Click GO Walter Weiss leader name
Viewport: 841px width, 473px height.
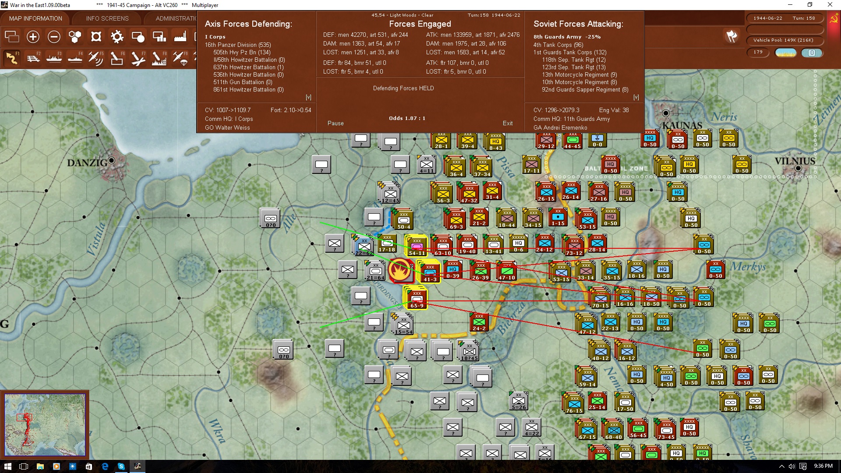pyautogui.click(x=227, y=128)
